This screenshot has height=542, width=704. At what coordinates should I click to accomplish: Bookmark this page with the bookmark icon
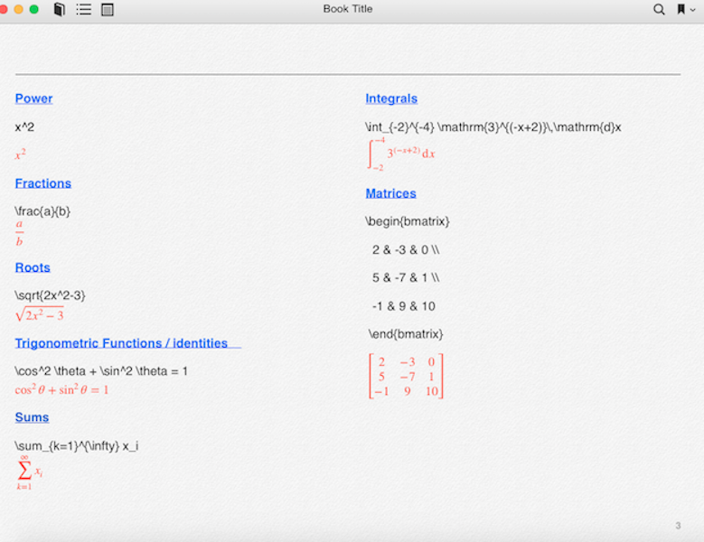pyautogui.click(x=681, y=10)
